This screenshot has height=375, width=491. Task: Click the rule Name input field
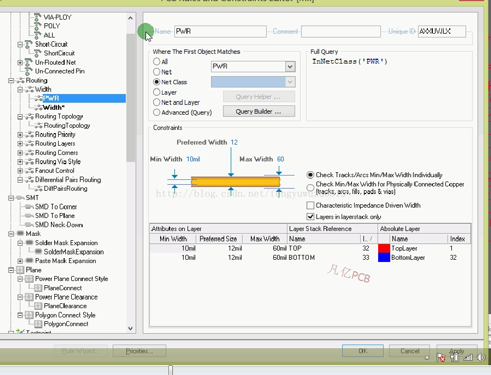(220, 32)
